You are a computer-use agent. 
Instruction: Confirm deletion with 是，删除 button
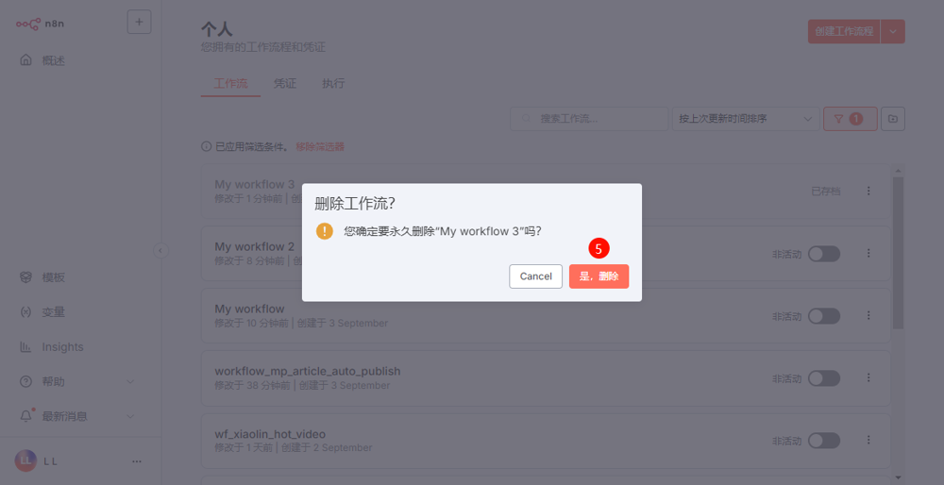tap(598, 276)
